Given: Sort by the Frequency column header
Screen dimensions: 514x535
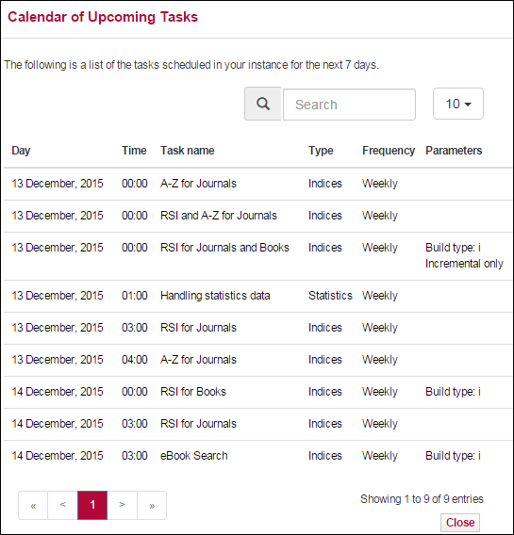Looking at the screenshot, I should pyautogui.click(x=389, y=151).
